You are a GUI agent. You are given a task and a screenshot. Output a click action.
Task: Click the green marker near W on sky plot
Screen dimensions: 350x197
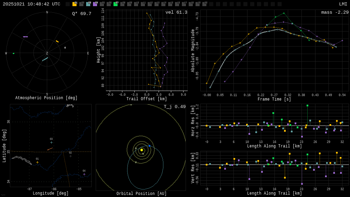coord(14,53)
